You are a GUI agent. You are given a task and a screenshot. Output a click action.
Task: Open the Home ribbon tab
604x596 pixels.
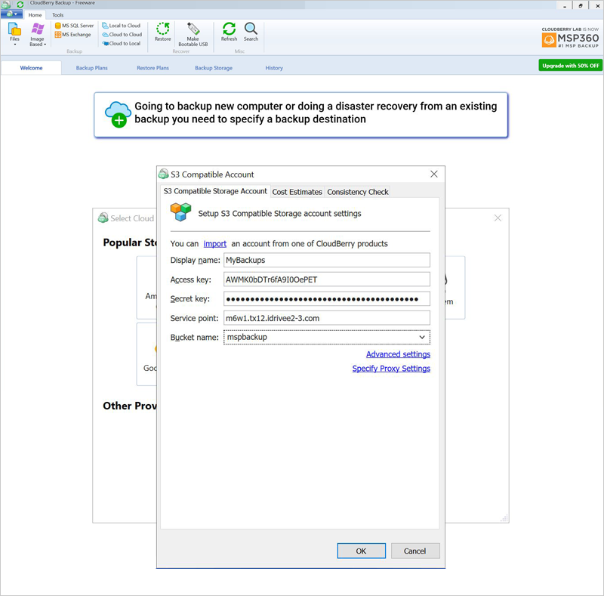[x=35, y=15]
